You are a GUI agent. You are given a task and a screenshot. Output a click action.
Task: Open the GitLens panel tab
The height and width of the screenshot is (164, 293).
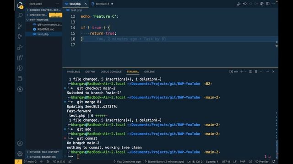click(149, 72)
